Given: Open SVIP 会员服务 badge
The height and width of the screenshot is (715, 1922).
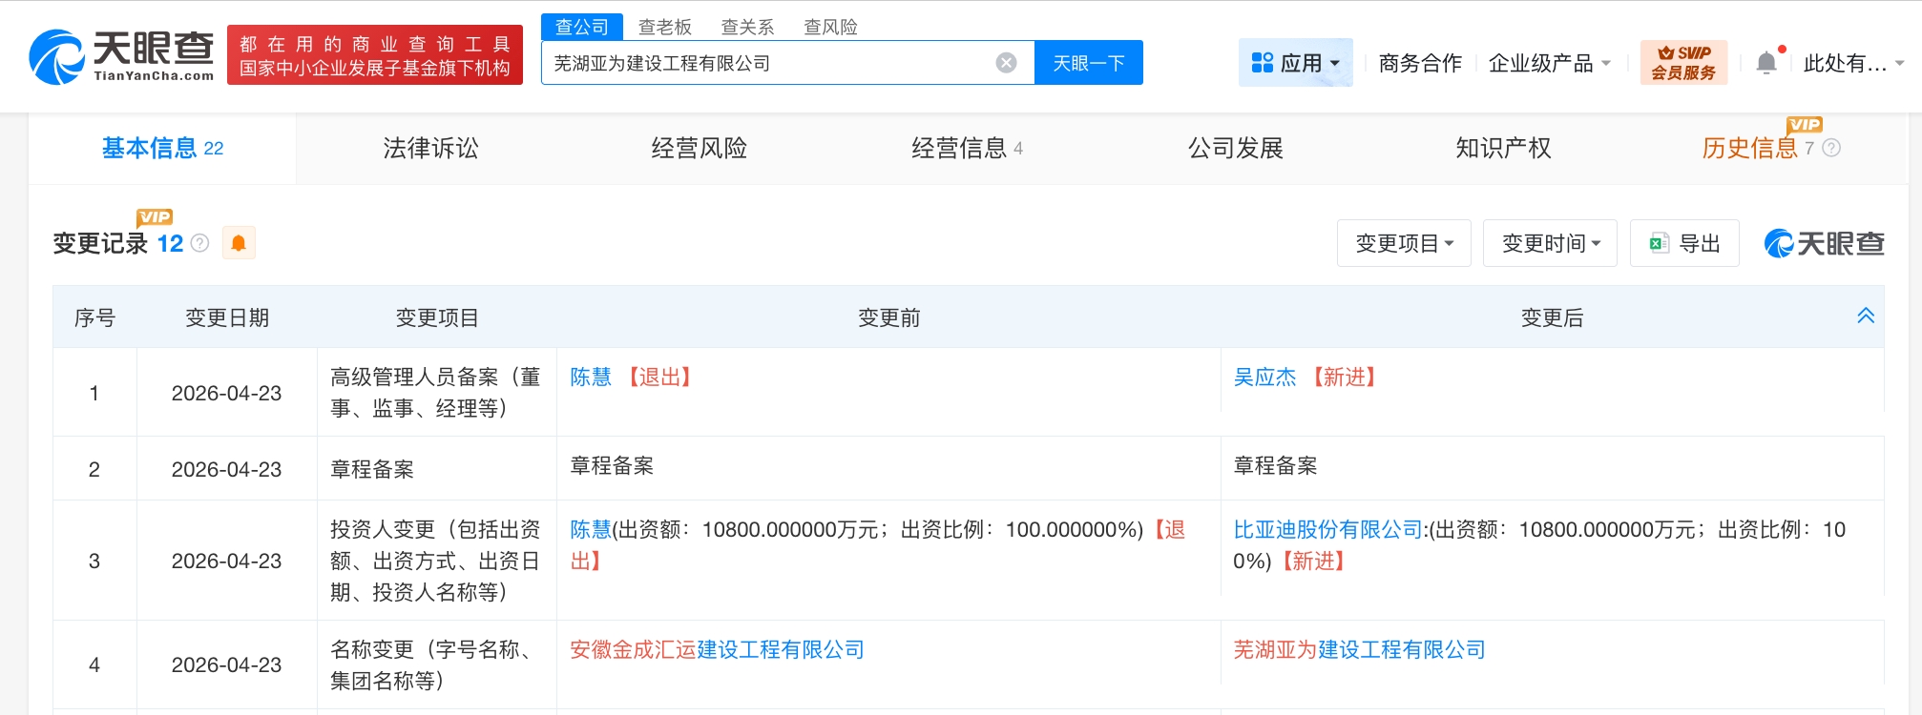Looking at the screenshot, I should click(1683, 63).
